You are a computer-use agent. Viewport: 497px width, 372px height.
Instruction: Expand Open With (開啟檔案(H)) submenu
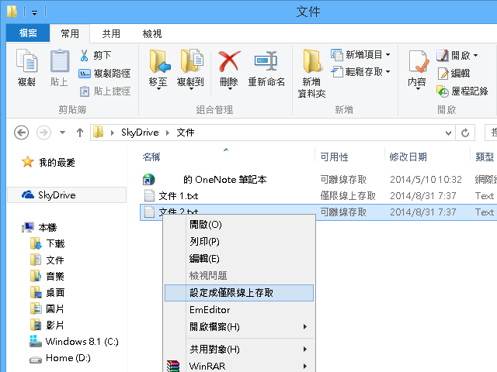click(x=239, y=327)
